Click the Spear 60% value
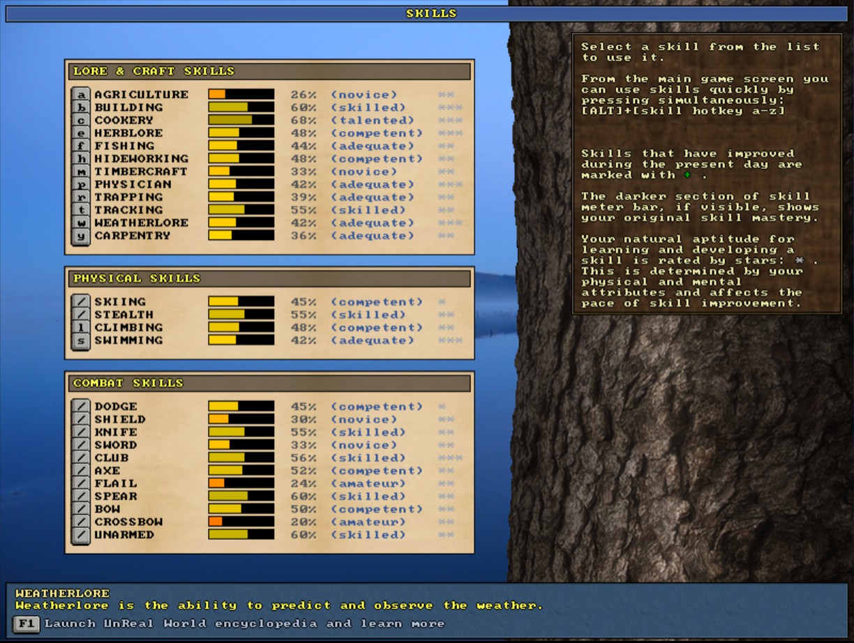854x643 pixels. click(x=304, y=497)
